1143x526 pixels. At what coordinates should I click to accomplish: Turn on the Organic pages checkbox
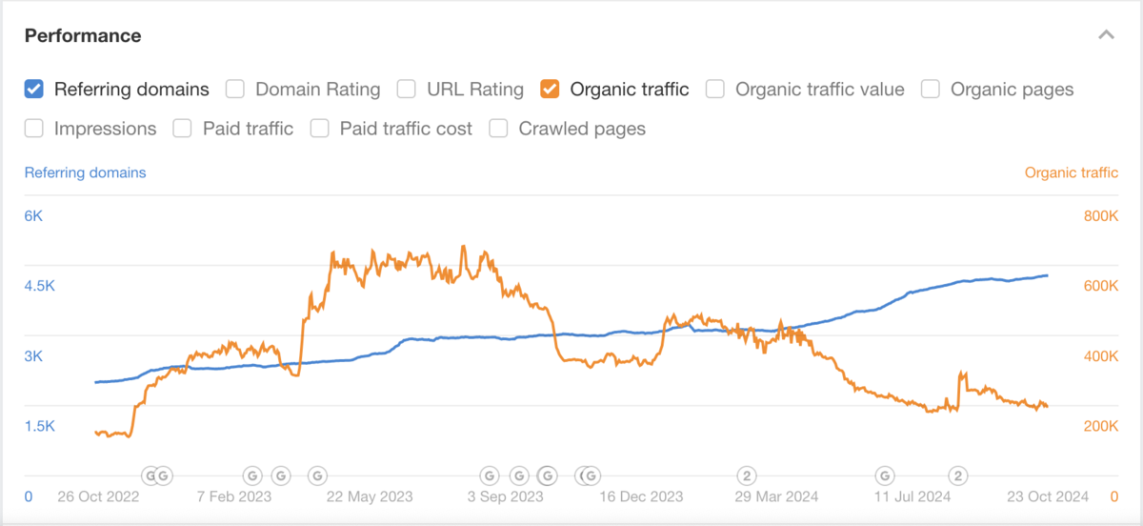[931, 90]
